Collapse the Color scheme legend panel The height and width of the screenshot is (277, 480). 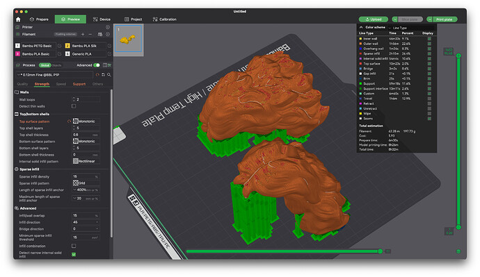361,28
